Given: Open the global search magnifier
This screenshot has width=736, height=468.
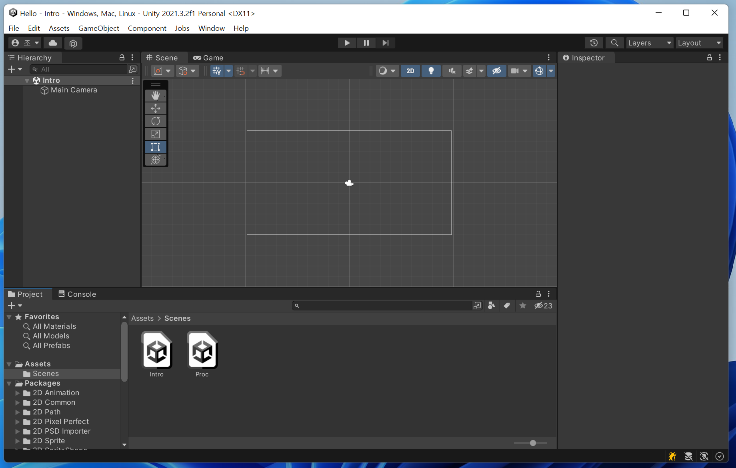Looking at the screenshot, I should click(x=614, y=43).
